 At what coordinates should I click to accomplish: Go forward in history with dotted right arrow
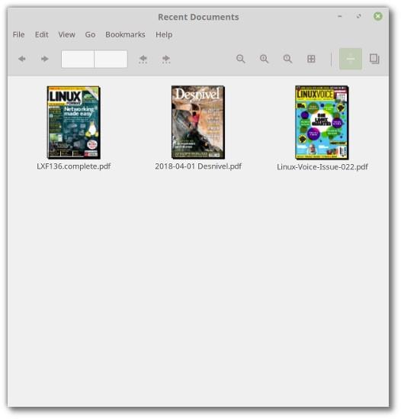(x=166, y=59)
